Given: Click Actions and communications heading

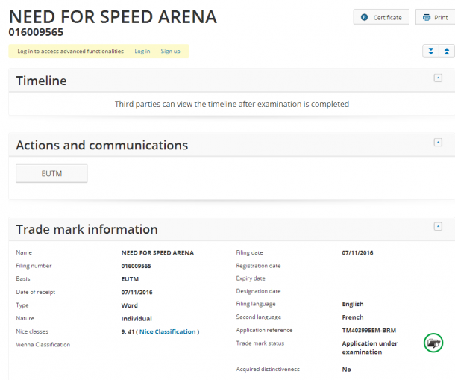Looking at the screenshot, I should point(102,146).
